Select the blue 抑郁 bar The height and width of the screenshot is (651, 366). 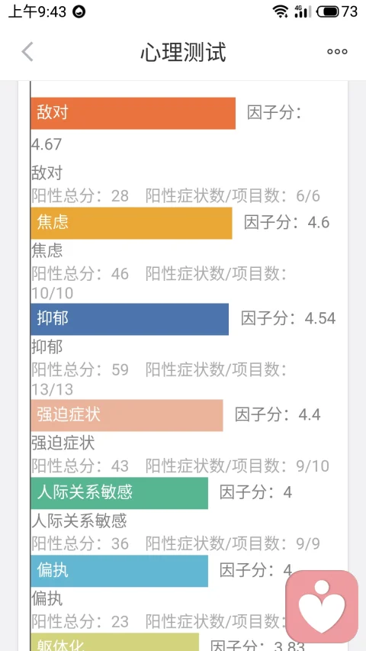(x=130, y=319)
